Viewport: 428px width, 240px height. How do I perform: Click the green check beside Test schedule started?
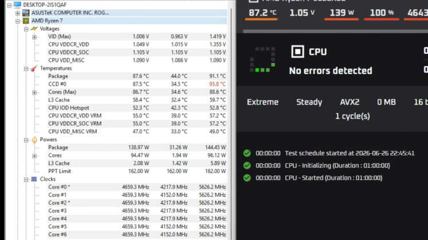[247, 153]
